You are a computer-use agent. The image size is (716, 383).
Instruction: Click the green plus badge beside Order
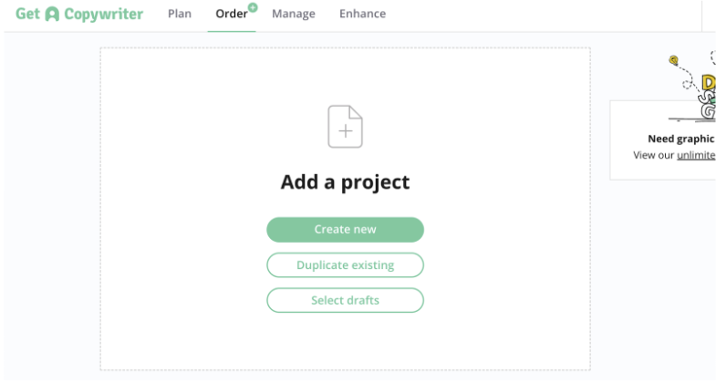(x=253, y=7)
